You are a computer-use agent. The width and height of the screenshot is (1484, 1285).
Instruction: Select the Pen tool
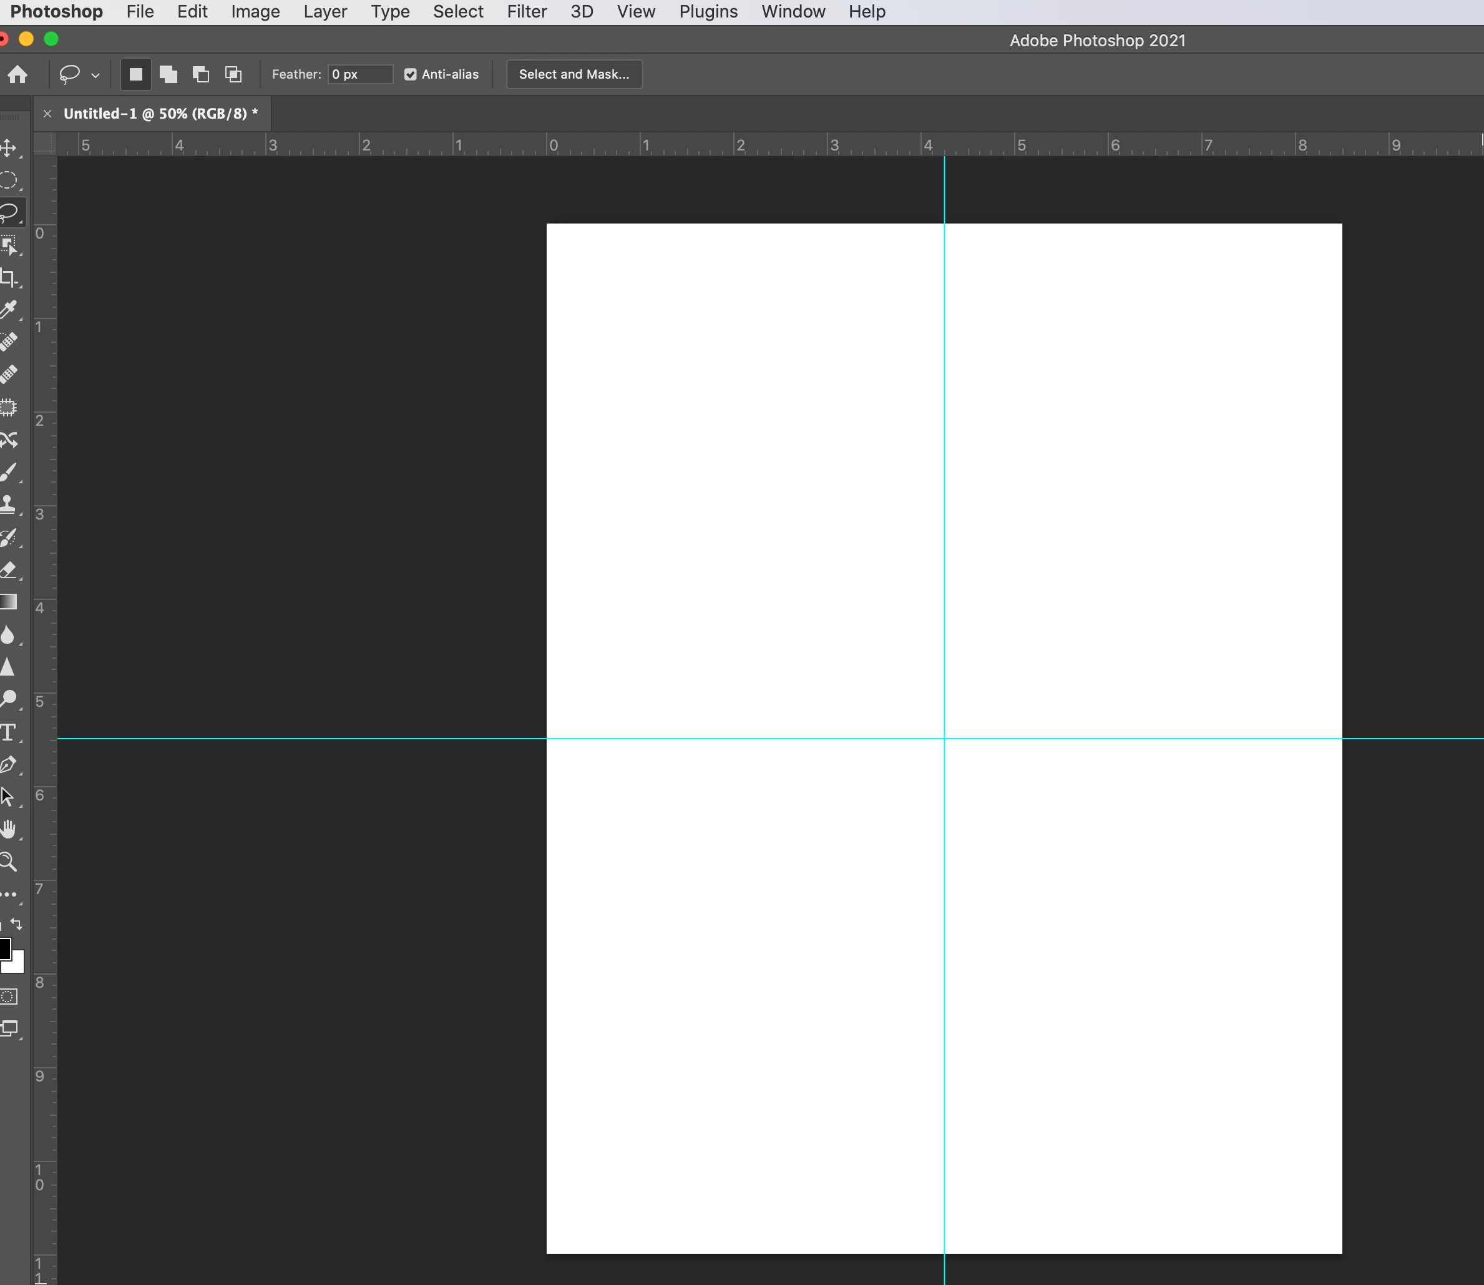(9, 764)
